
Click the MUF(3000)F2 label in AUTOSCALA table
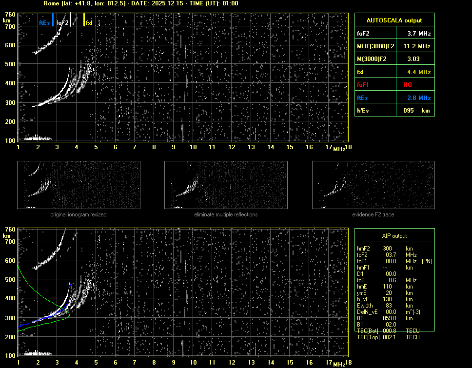click(375, 46)
